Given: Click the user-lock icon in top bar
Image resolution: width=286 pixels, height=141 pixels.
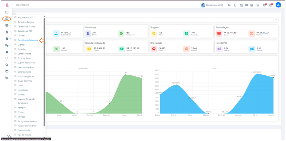Looking at the screenshot, I should pyautogui.click(x=229, y=5).
